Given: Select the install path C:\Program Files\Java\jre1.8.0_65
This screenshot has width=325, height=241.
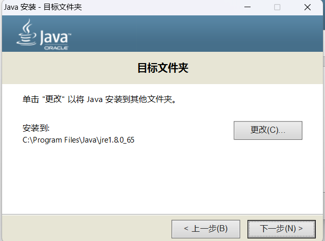Looking at the screenshot, I should point(79,140).
